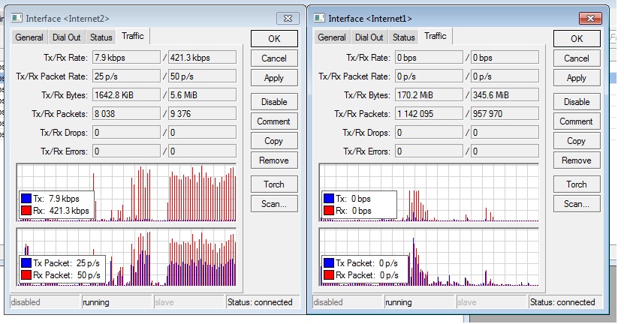Start Scan... in Internet1 window

(x=577, y=203)
